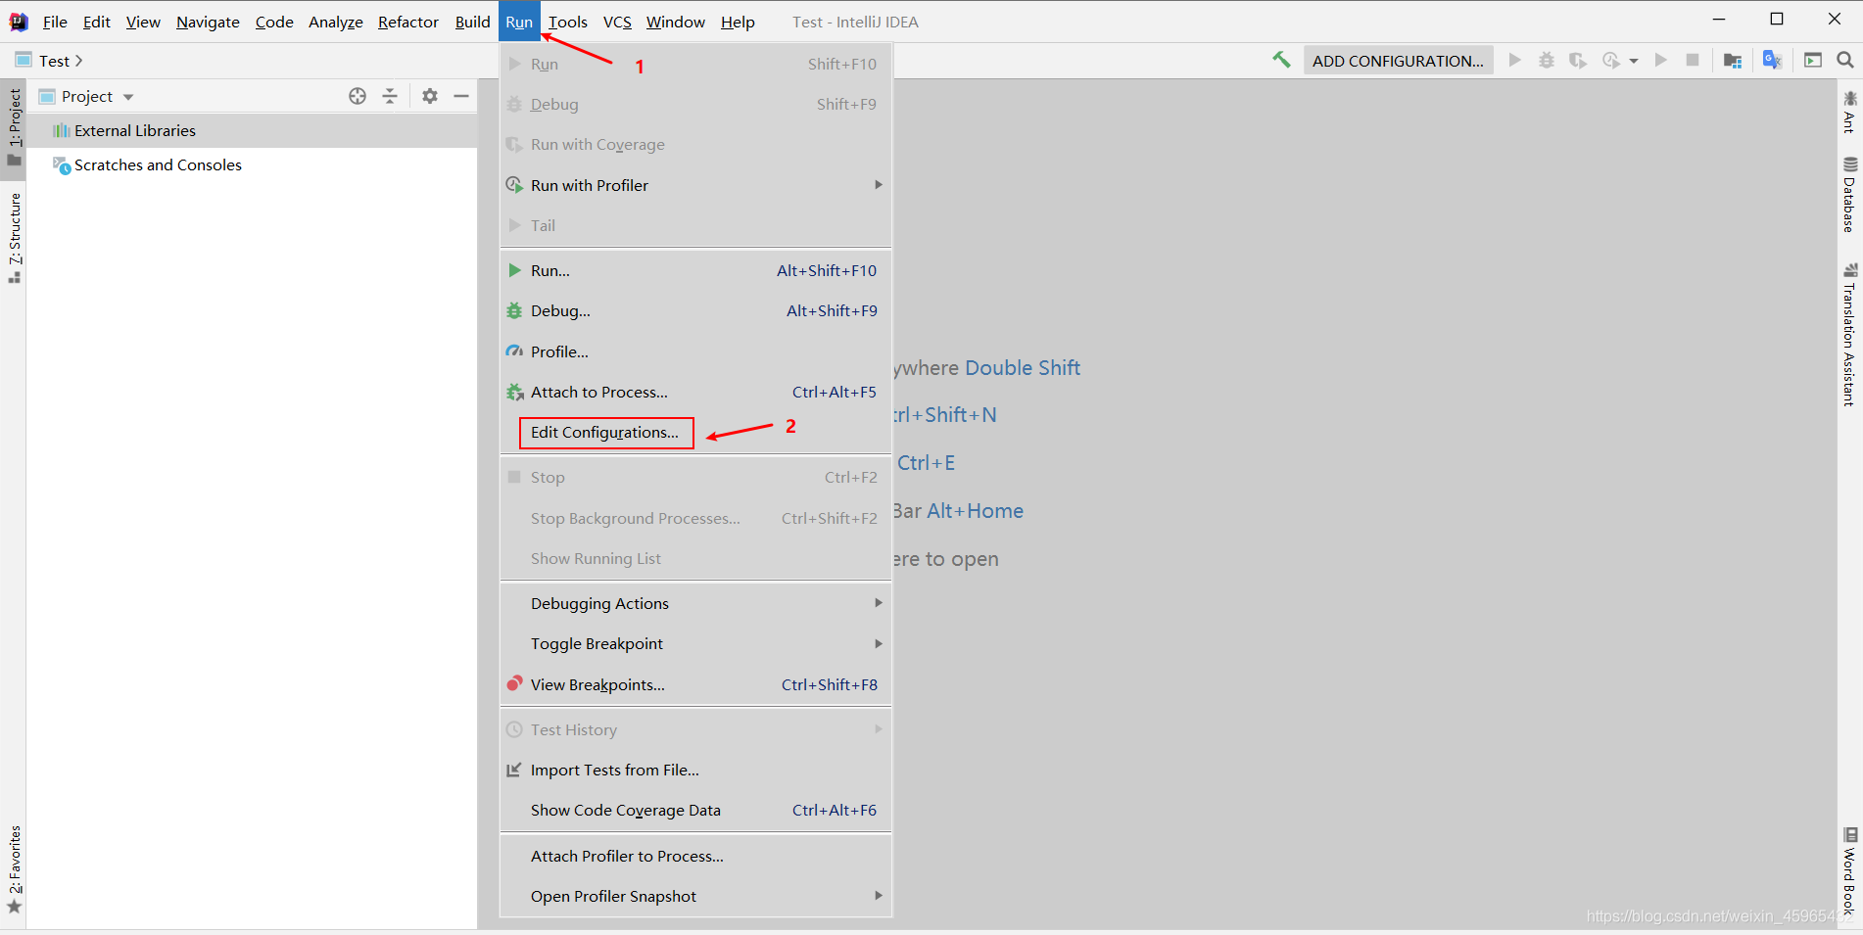Open the Translation Assistant side tab
Viewport: 1863px width, 935px height.
click(1849, 334)
